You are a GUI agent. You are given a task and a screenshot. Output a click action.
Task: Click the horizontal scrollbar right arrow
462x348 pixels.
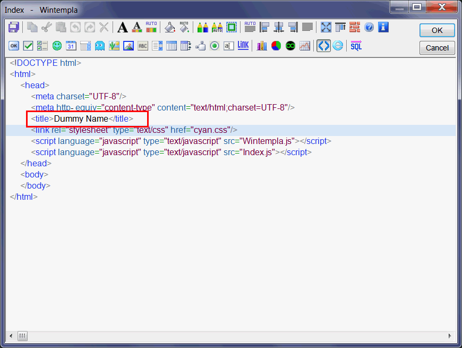coord(450,336)
